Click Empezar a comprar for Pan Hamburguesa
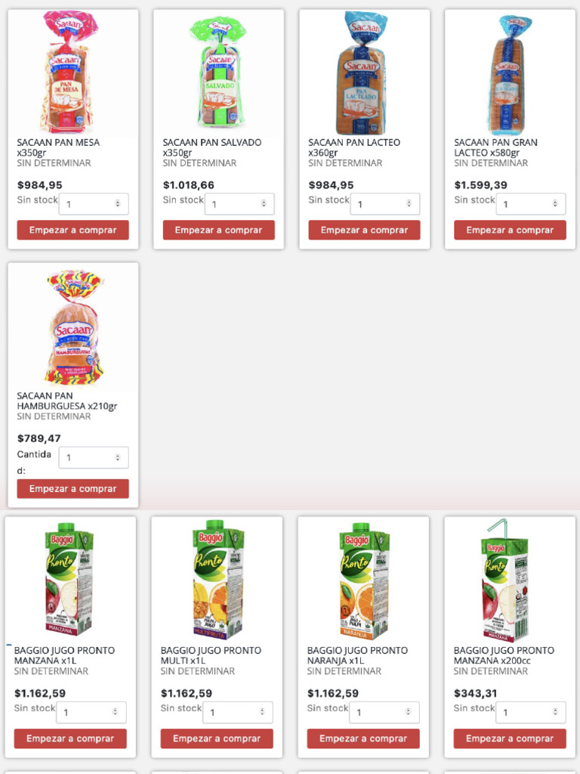This screenshot has height=774, width=580. [x=73, y=489]
